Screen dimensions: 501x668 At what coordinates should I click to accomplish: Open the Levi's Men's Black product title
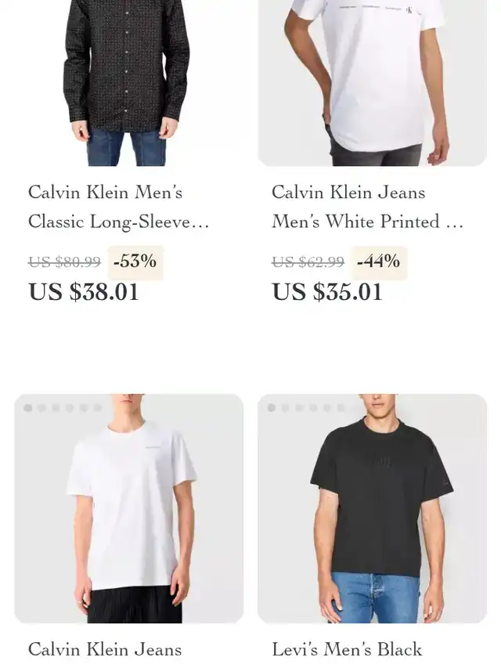coord(348,650)
